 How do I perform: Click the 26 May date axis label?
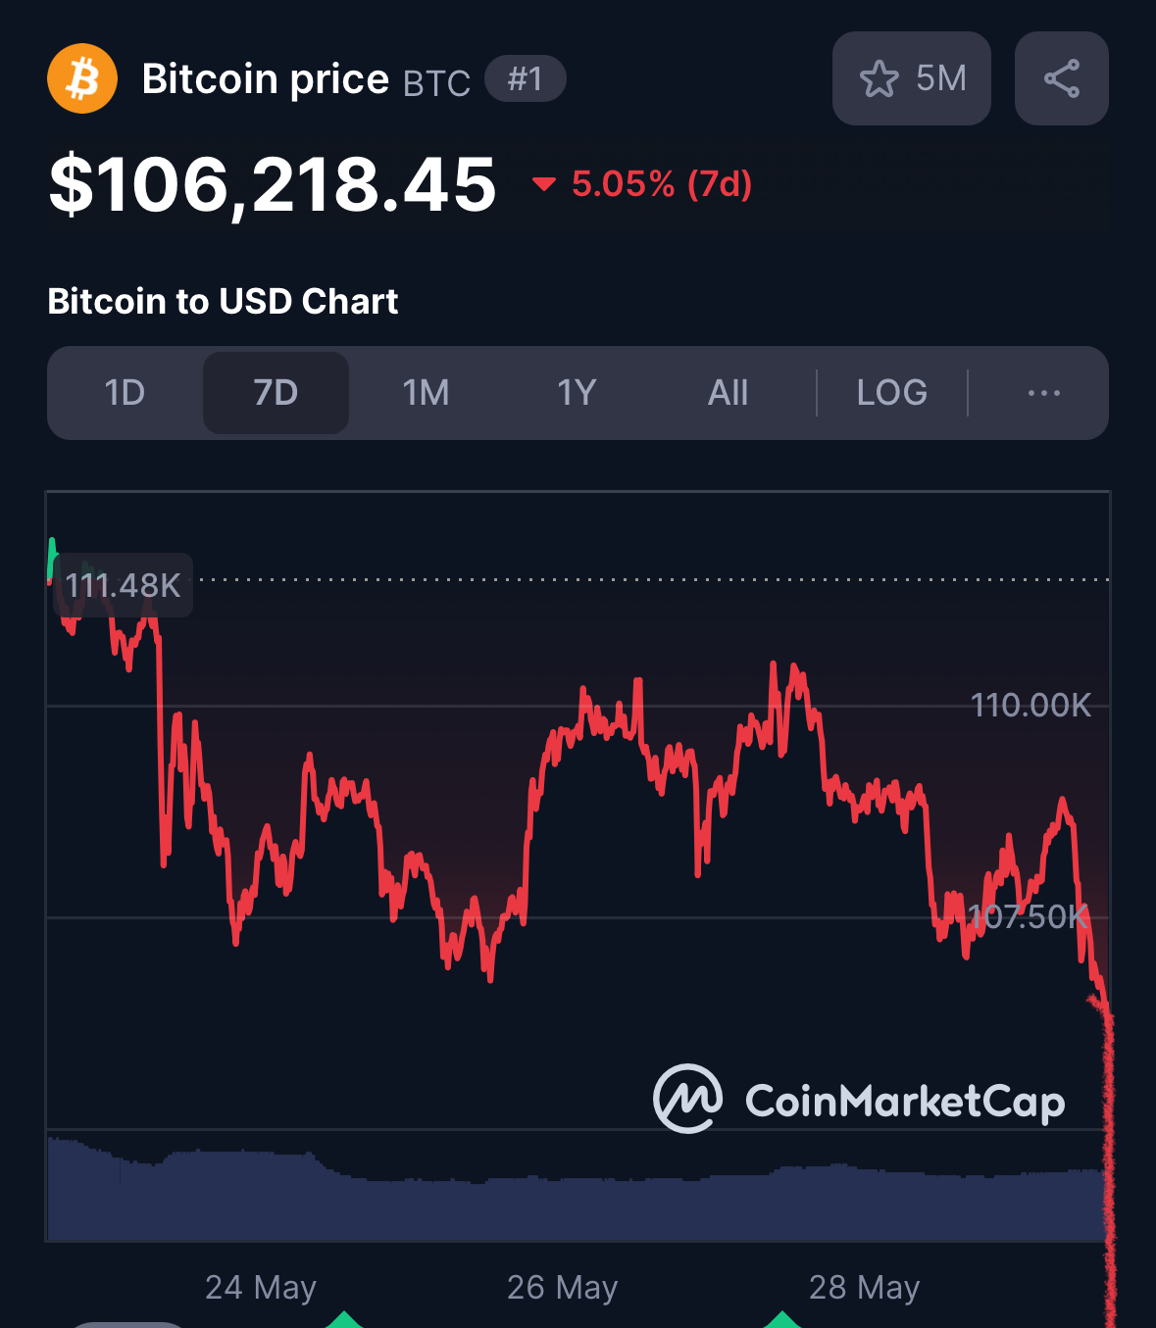pyautogui.click(x=562, y=1287)
